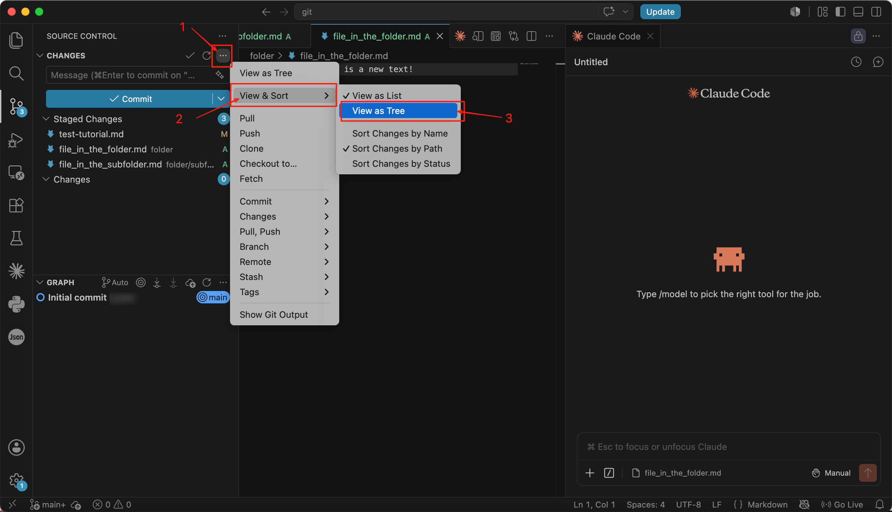The image size is (892, 512).
Task: Open the Json icon in the activity bar
Action: 16,337
